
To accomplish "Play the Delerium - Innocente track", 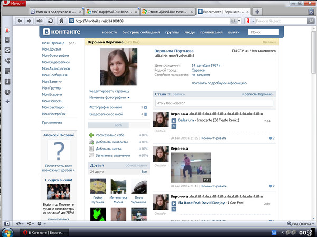I will (x=174, y=121).
